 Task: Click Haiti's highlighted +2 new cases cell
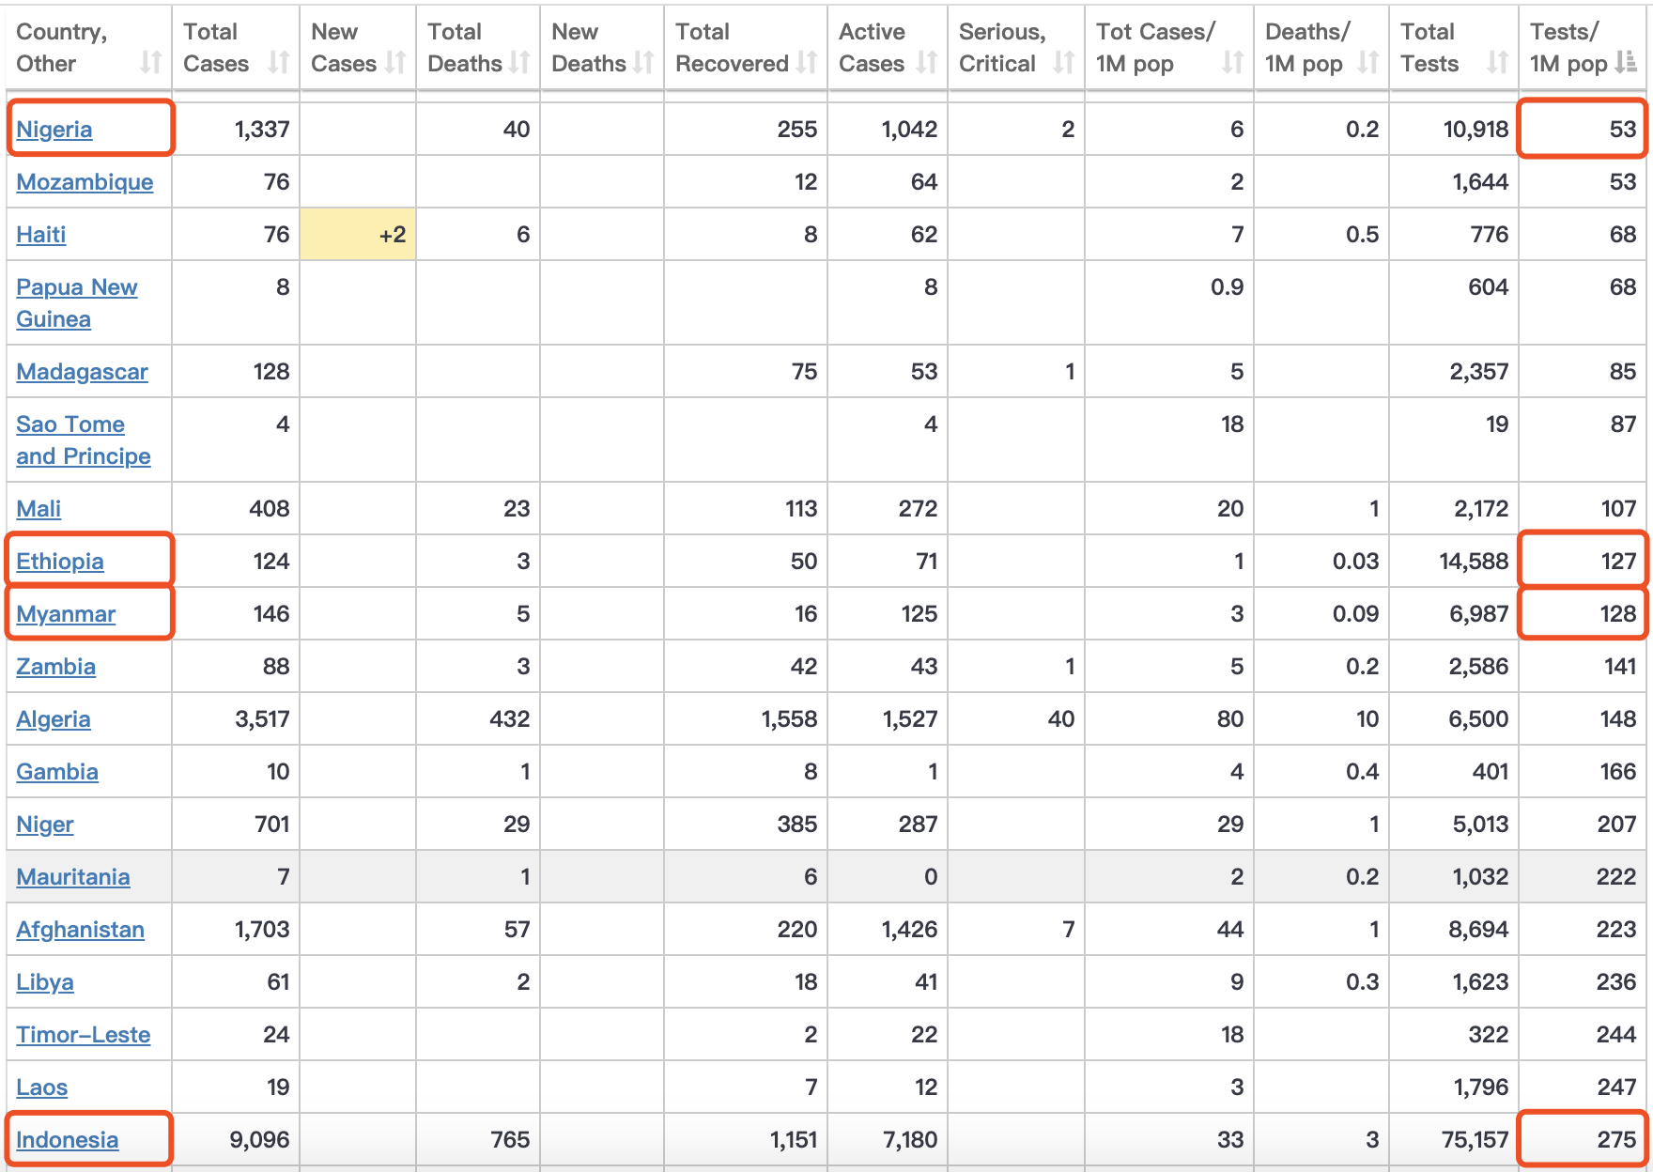[x=358, y=235]
